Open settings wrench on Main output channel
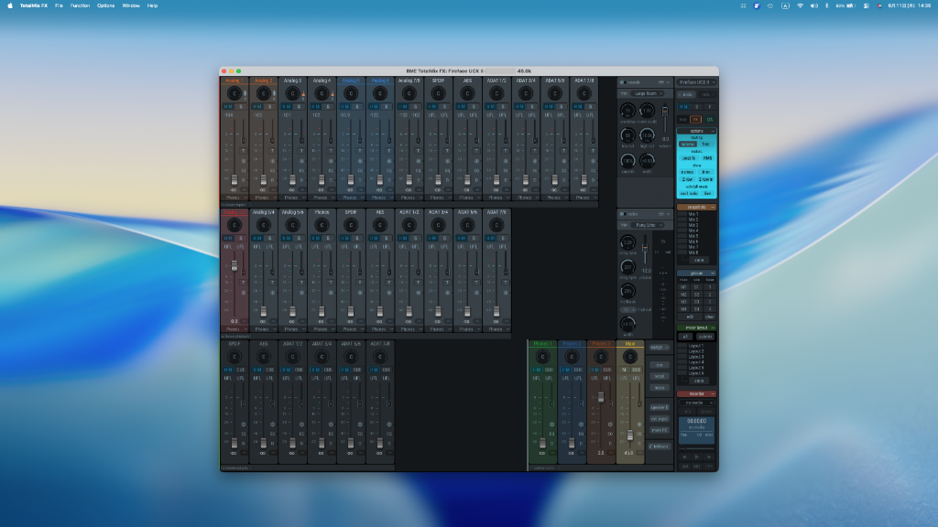 638,425
